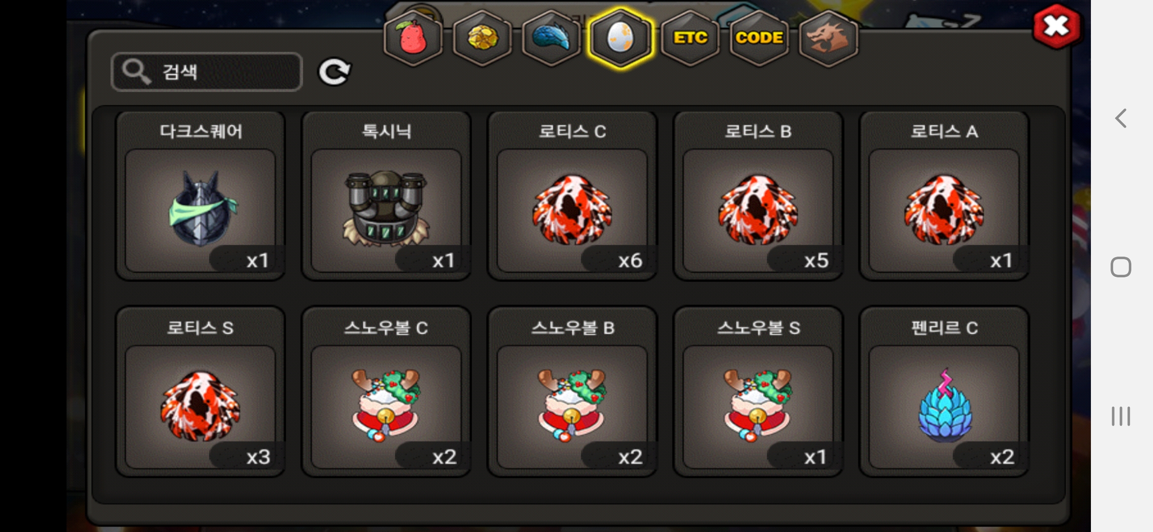Select the 톡시닉 egg item

click(x=386, y=196)
